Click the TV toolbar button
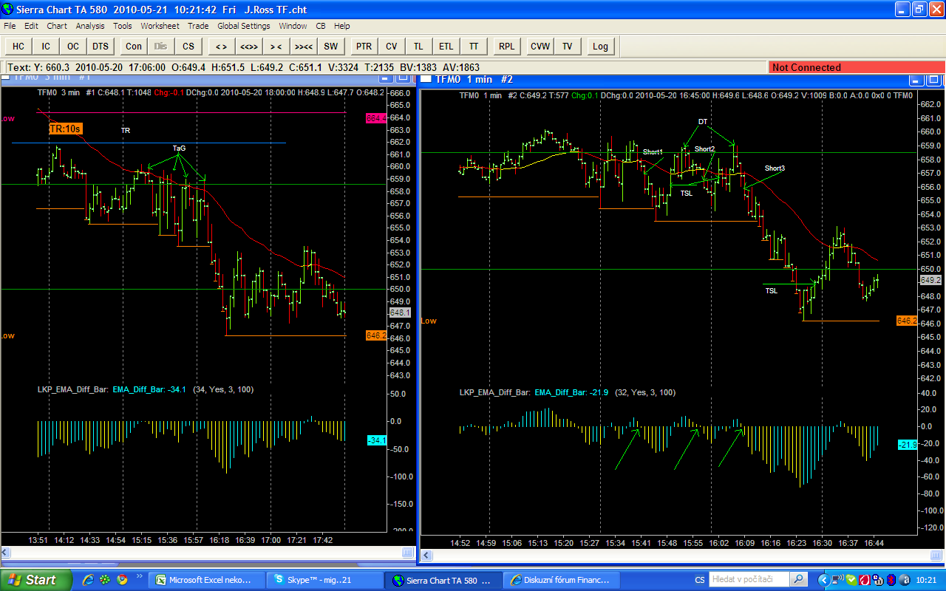The height and width of the screenshot is (591, 946). tap(567, 46)
